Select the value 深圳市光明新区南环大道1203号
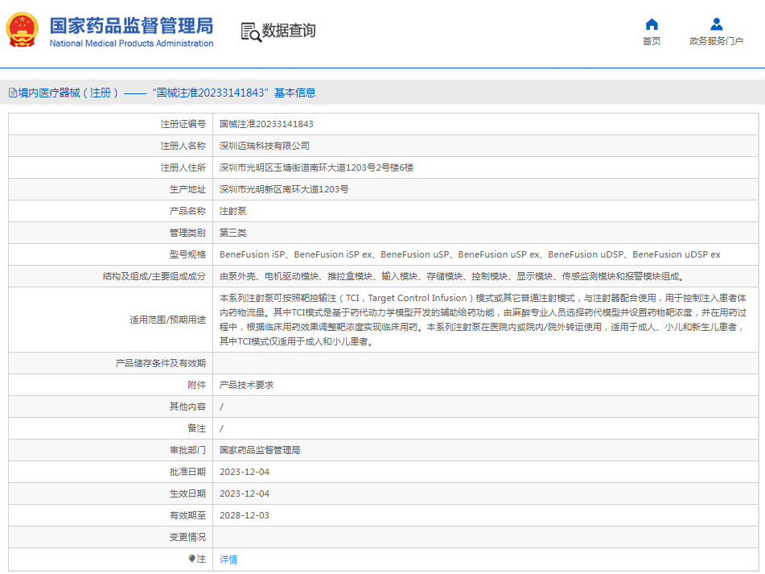This screenshot has height=574, width=765. (x=284, y=189)
